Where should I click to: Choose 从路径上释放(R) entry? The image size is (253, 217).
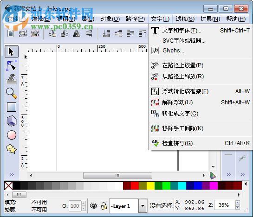[x=201, y=77]
